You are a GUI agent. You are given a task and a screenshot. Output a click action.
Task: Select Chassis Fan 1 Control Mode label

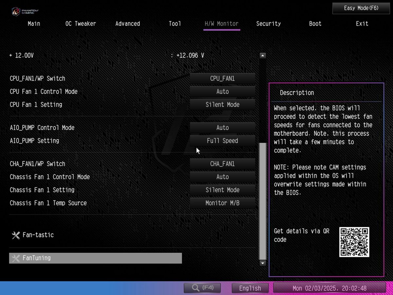click(x=50, y=177)
